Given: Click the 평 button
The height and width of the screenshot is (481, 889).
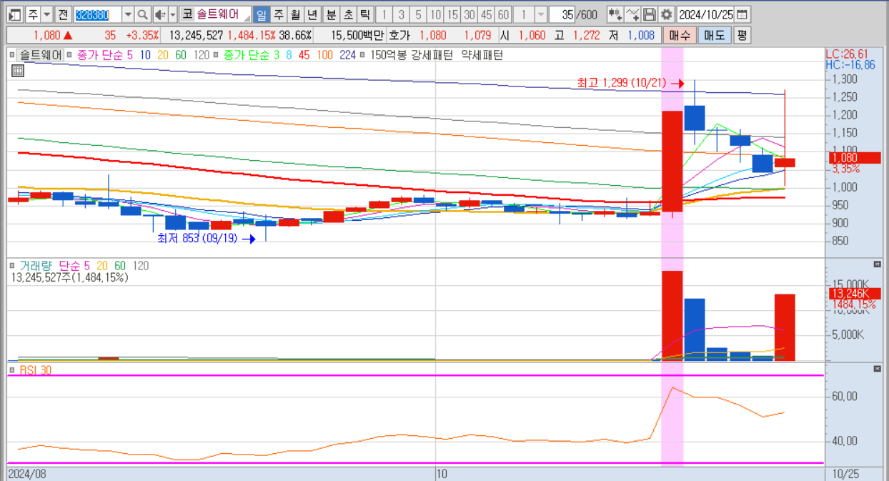Looking at the screenshot, I should tap(741, 35).
